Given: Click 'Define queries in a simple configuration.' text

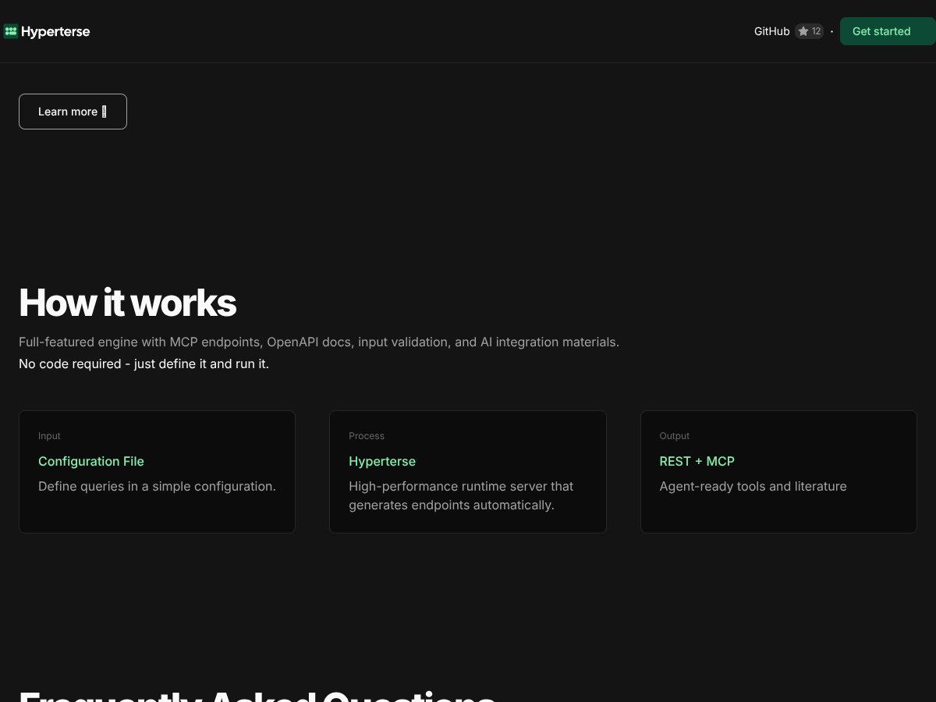Looking at the screenshot, I should 157,486.
